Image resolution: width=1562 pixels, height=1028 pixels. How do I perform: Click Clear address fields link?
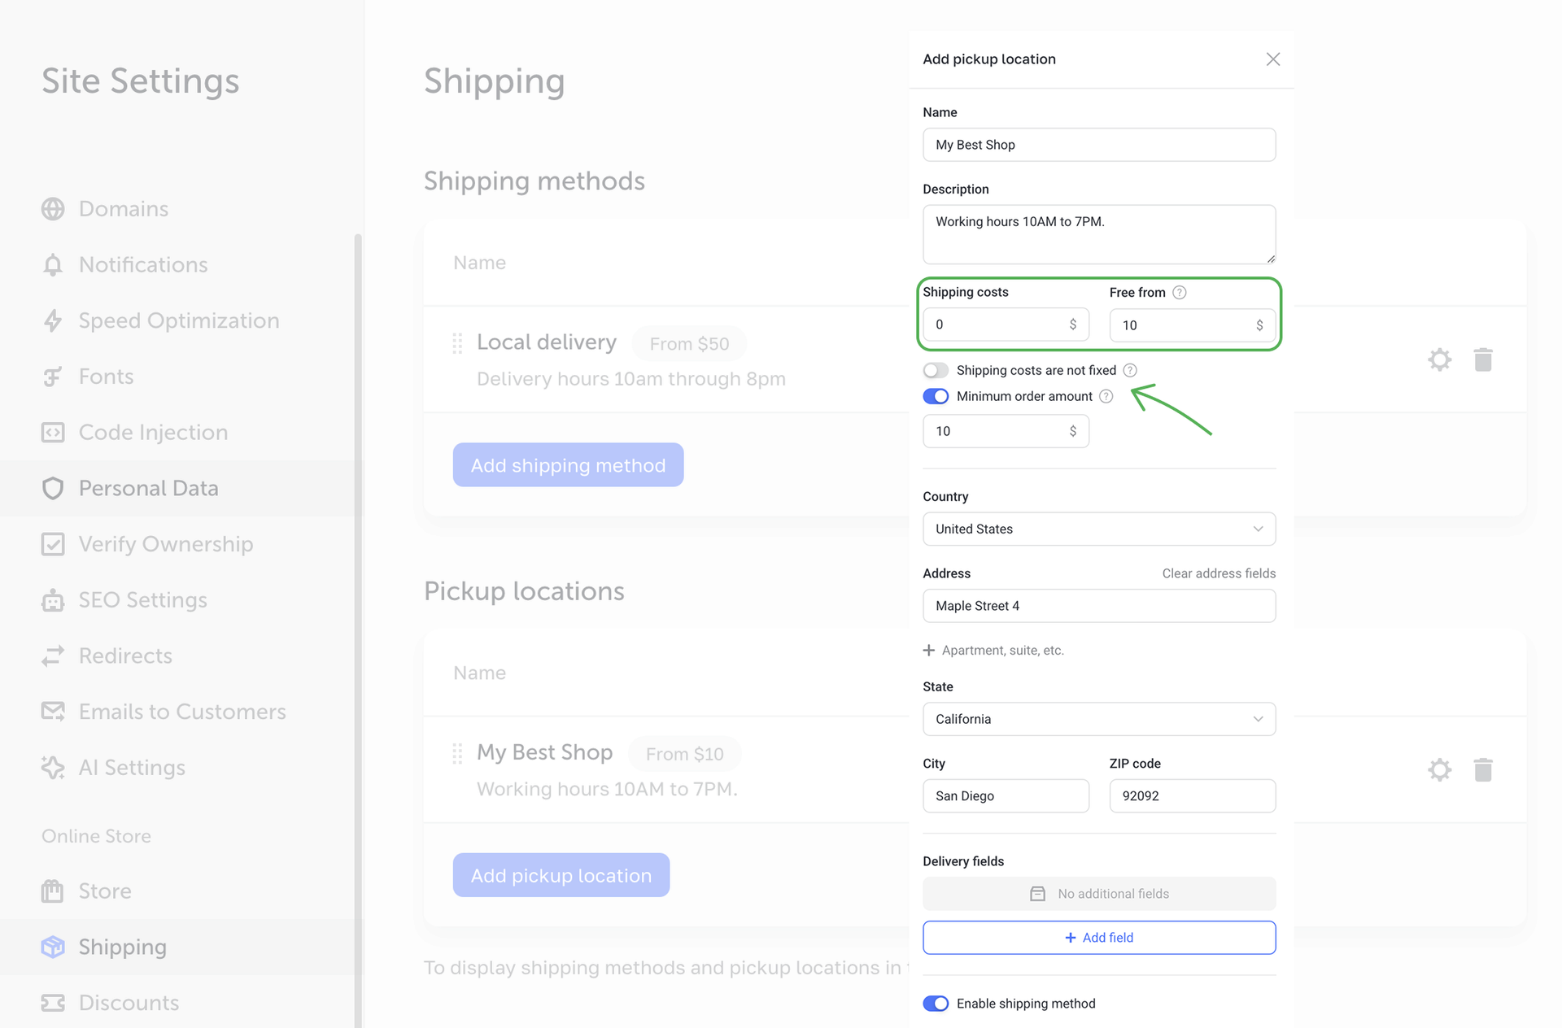point(1218,573)
